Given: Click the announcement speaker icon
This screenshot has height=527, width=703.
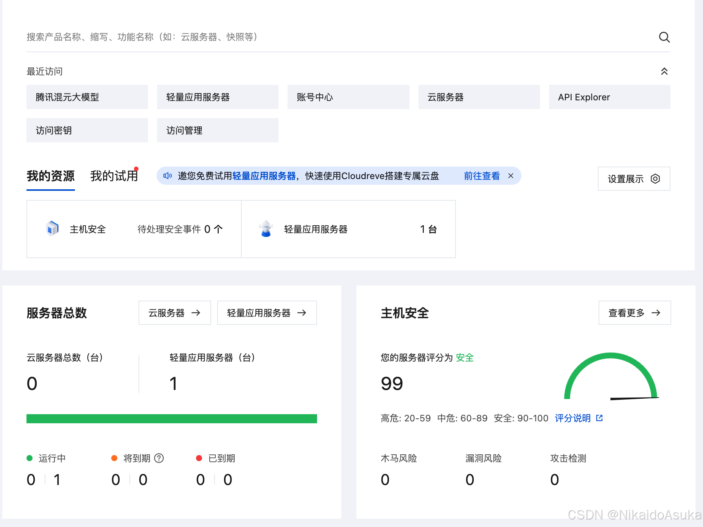Looking at the screenshot, I should point(167,176).
